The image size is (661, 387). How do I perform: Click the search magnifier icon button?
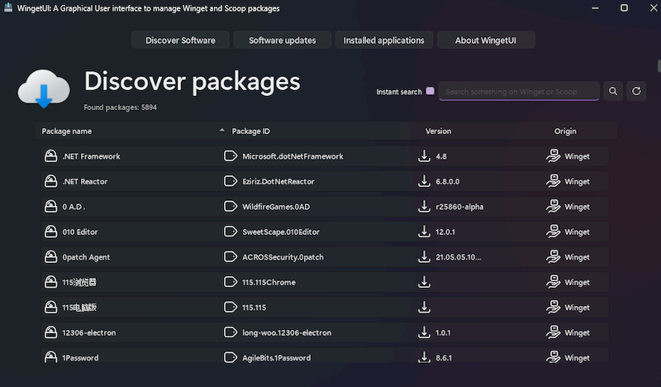pos(613,91)
